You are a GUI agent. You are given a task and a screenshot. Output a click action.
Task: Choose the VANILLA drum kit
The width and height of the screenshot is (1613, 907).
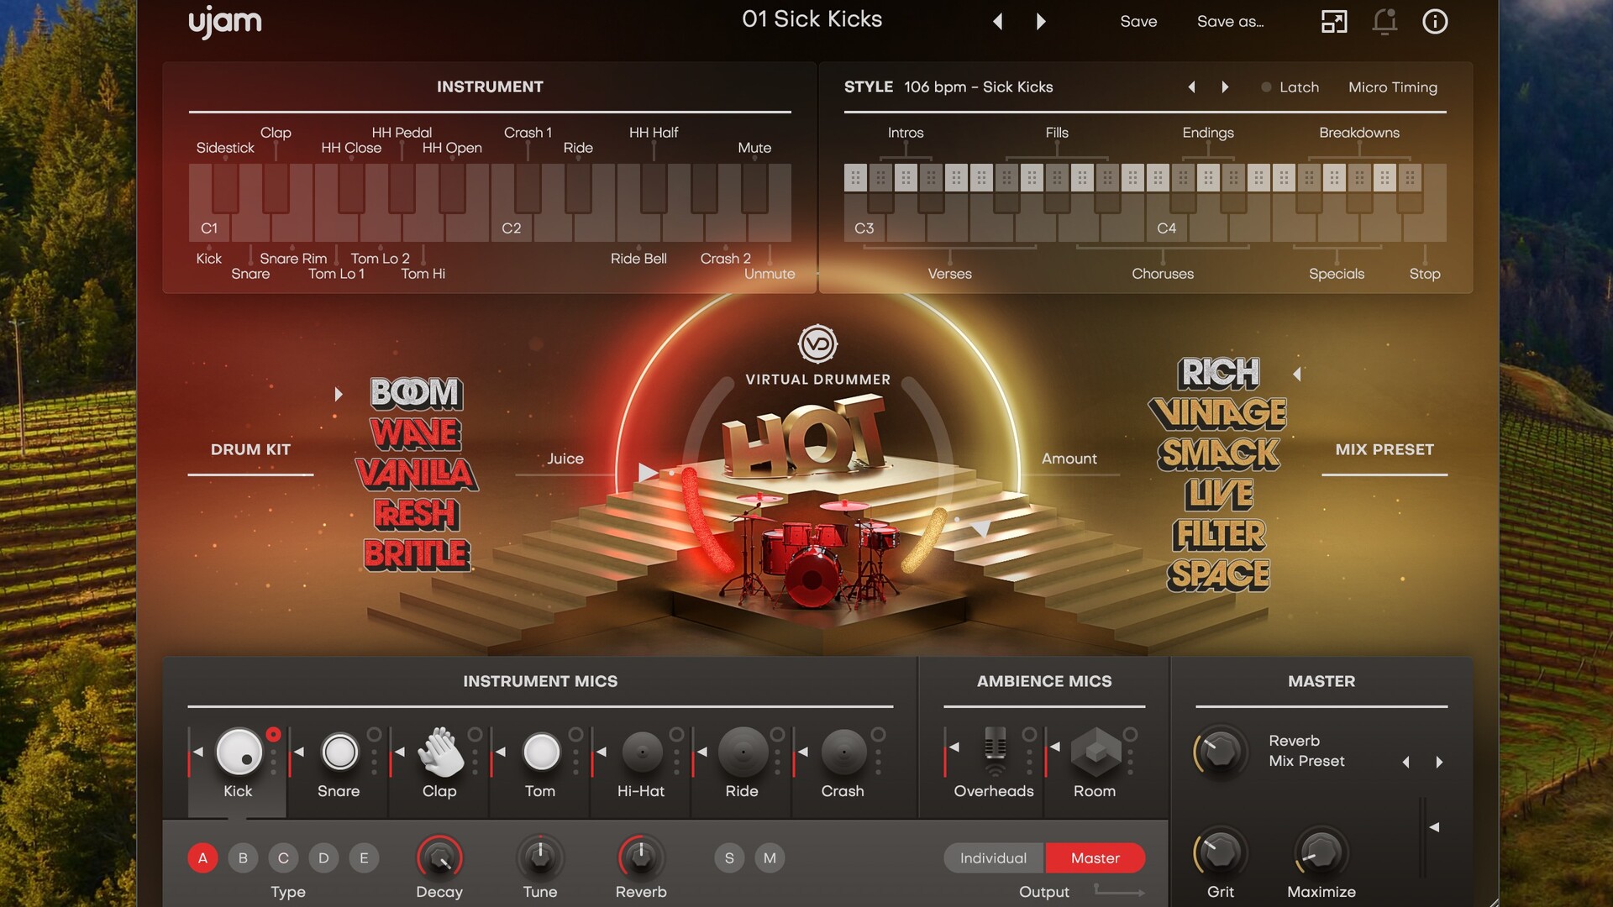pyautogui.click(x=417, y=473)
